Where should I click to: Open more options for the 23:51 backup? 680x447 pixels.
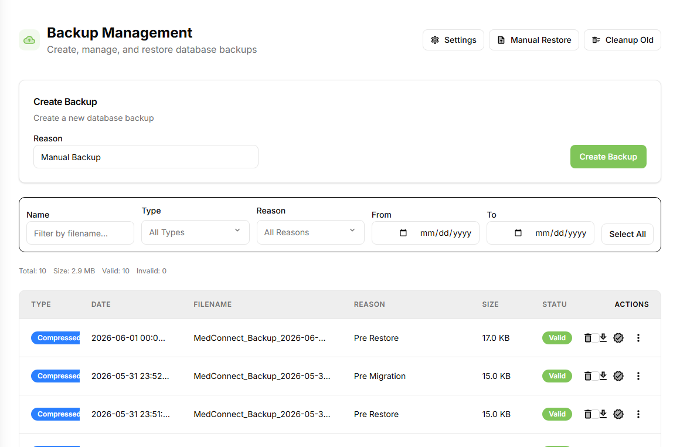638,414
